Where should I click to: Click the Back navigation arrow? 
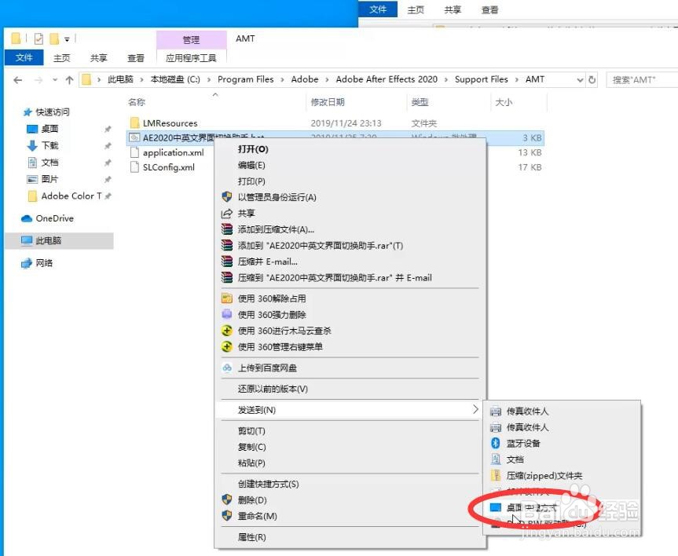(18, 80)
